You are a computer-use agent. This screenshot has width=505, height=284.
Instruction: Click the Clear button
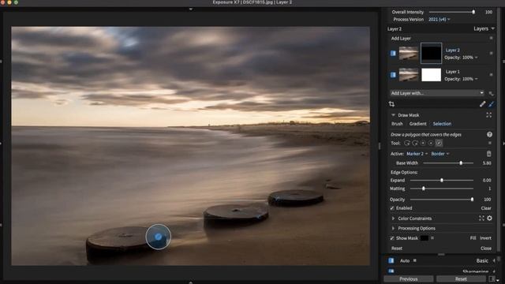(486, 208)
